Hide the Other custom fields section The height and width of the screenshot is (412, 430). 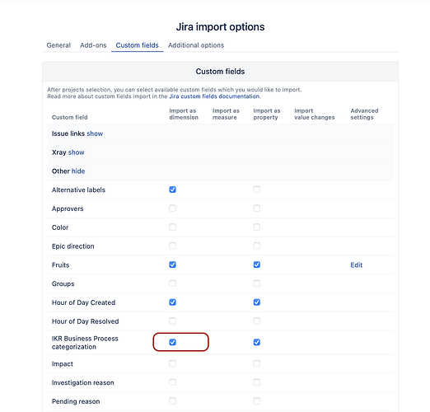tap(78, 171)
